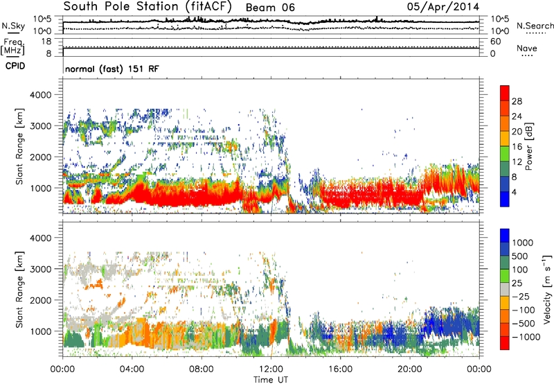Select the "normal (fast) 151 RF" text
This screenshot has width=554, height=384.
tap(112, 69)
